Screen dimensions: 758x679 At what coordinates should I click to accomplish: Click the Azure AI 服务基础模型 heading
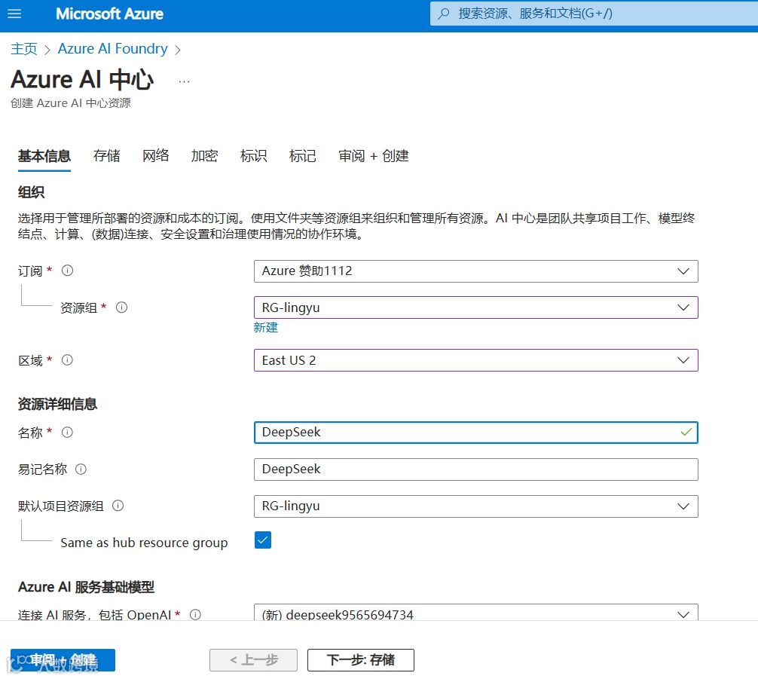click(x=86, y=586)
